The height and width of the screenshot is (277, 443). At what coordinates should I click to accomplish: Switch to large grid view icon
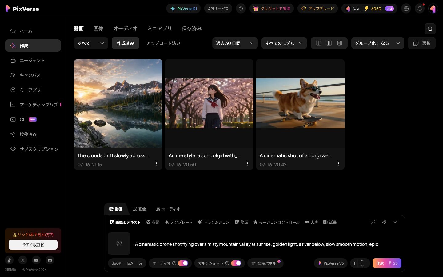point(319,43)
